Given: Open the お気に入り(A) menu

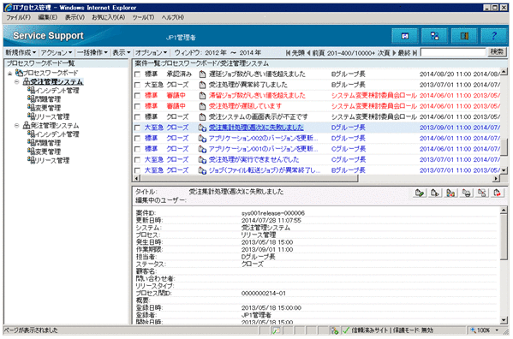Looking at the screenshot, I should pyautogui.click(x=108, y=17).
